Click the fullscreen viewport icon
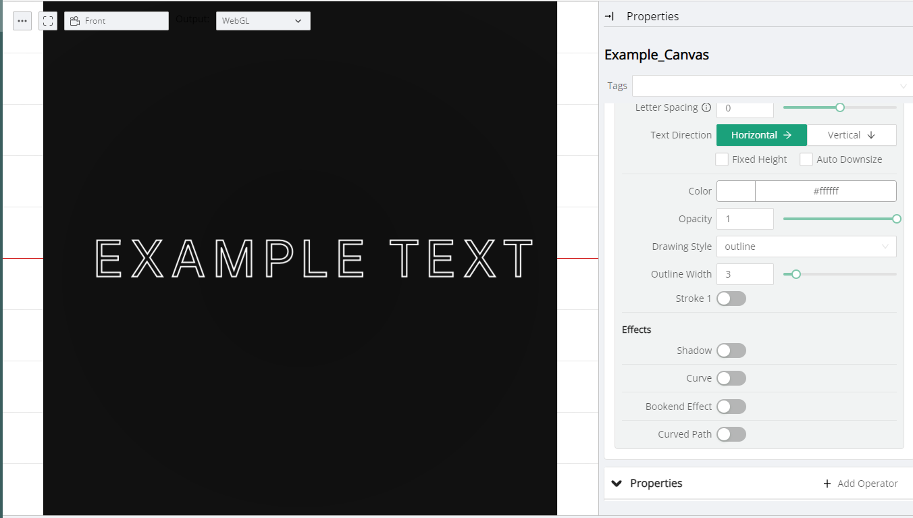 pyautogui.click(x=48, y=21)
